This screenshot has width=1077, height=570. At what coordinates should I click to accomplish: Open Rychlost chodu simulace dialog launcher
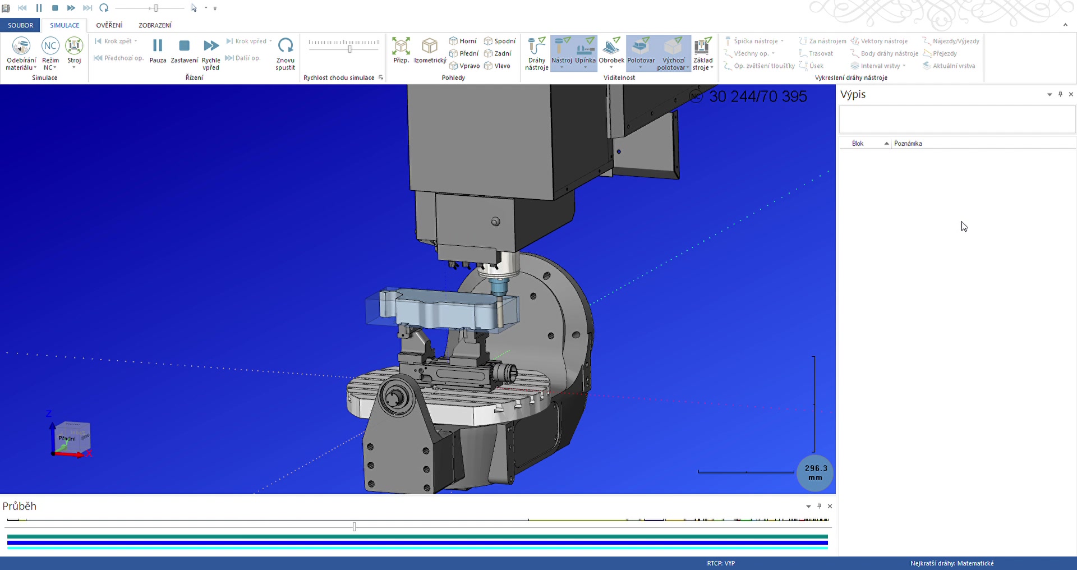click(x=381, y=77)
